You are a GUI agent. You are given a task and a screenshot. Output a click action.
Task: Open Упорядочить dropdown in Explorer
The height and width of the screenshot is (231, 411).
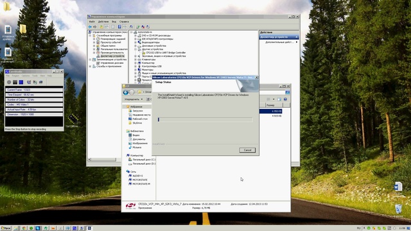(134, 99)
